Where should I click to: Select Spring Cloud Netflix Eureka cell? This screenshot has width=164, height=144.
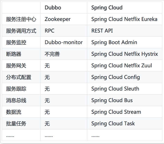click(x=124, y=19)
